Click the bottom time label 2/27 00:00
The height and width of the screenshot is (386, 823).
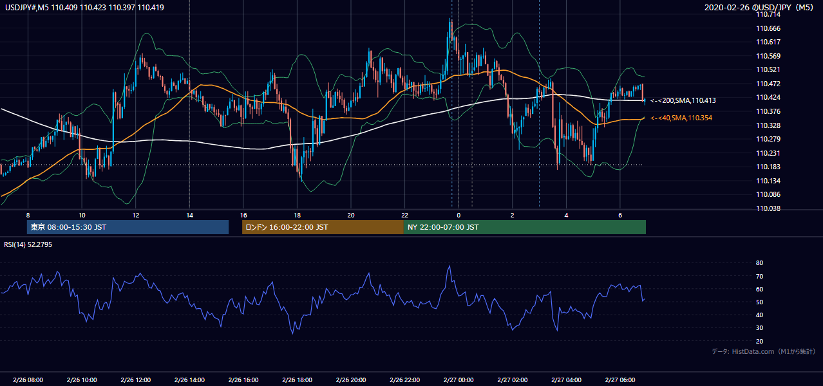coord(459,380)
